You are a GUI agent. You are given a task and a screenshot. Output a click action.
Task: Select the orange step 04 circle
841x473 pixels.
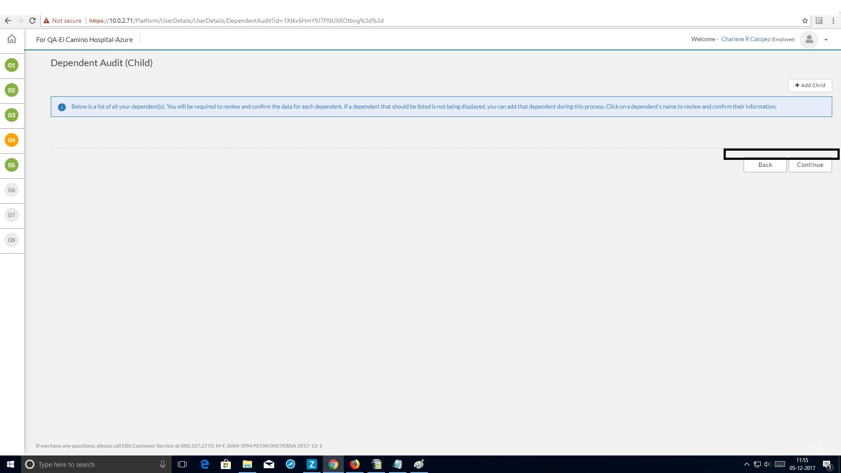pos(11,140)
